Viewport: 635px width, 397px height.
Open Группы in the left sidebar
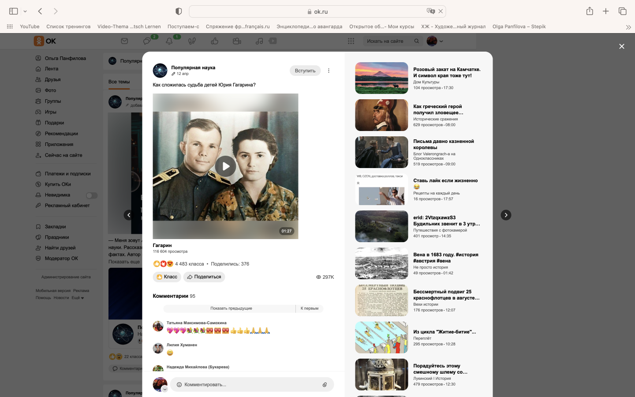tap(52, 101)
